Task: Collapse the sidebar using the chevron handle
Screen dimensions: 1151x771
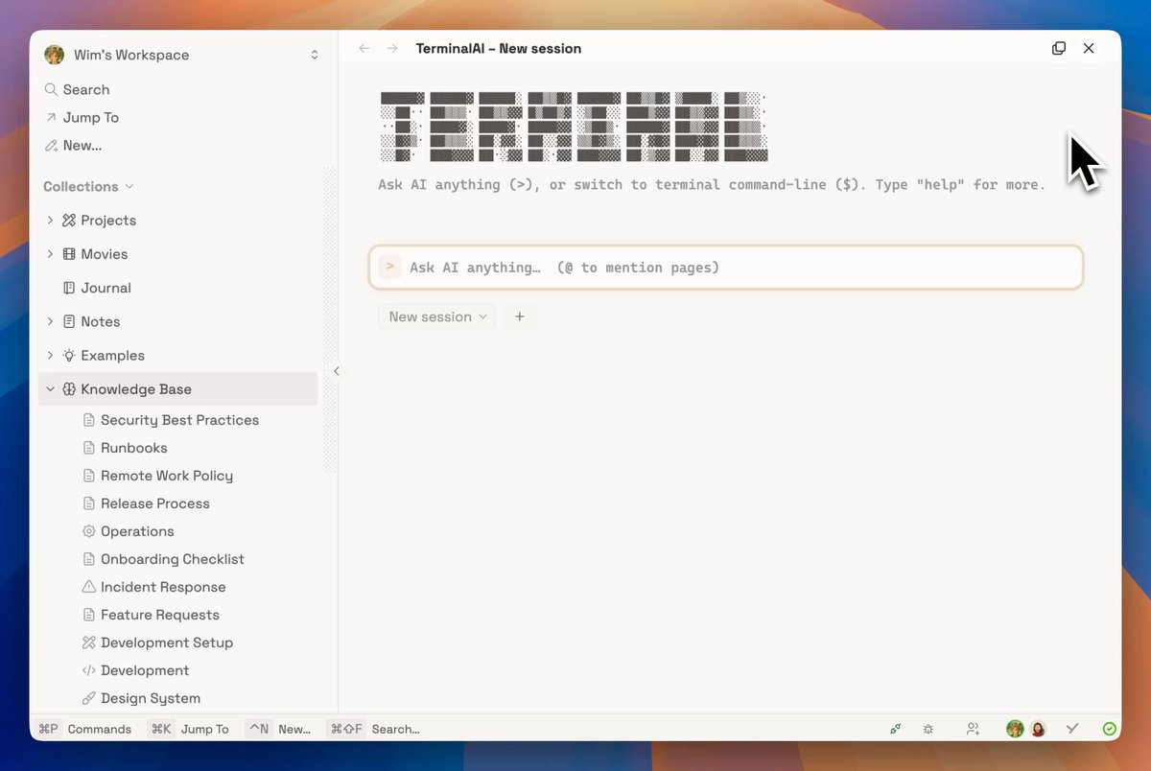Action: click(x=336, y=371)
